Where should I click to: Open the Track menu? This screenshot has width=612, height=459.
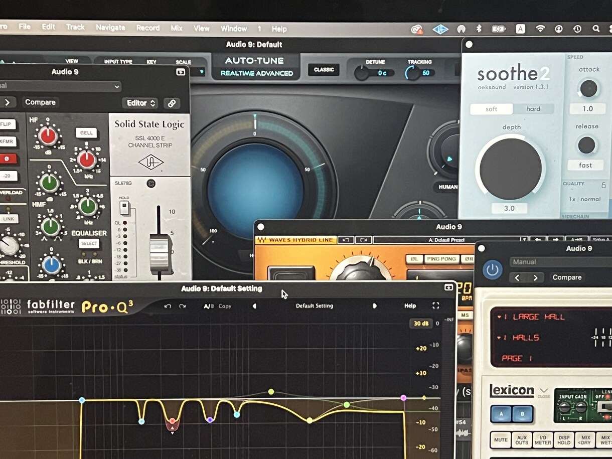tap(75, 27)
